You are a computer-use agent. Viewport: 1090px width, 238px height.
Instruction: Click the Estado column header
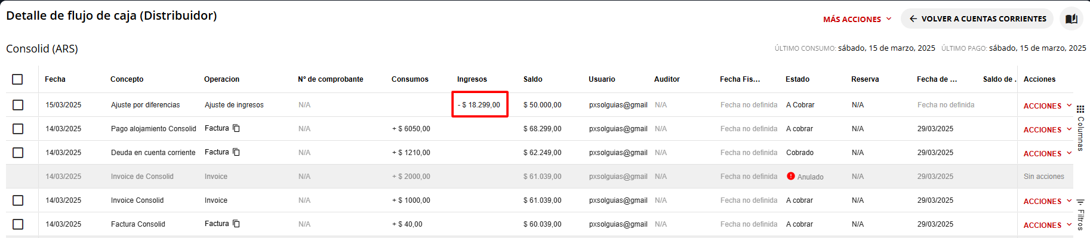click(x=798, y=79)
